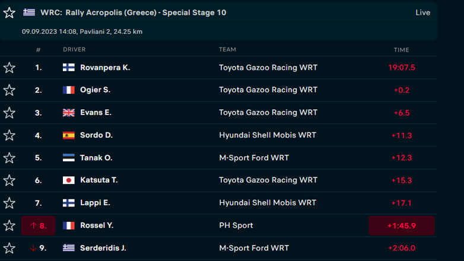Select the highlighted +1:45.9 time cell
The width and height of the screenshot is (464, 261).
401,225
